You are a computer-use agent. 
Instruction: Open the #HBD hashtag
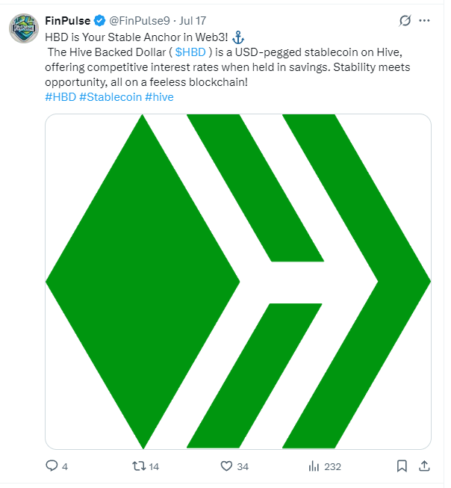pos(60,97)
